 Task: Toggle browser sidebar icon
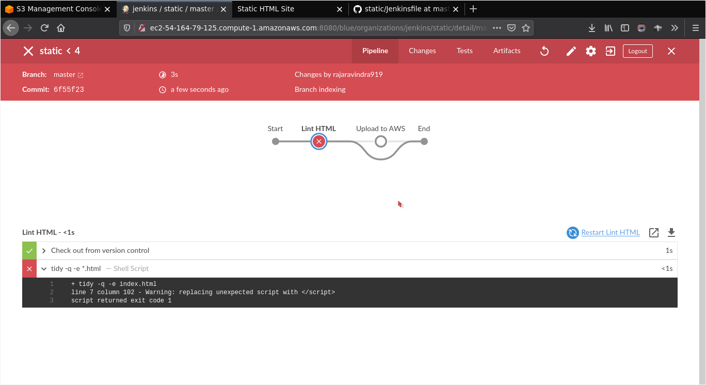click(x=625, y=28)
